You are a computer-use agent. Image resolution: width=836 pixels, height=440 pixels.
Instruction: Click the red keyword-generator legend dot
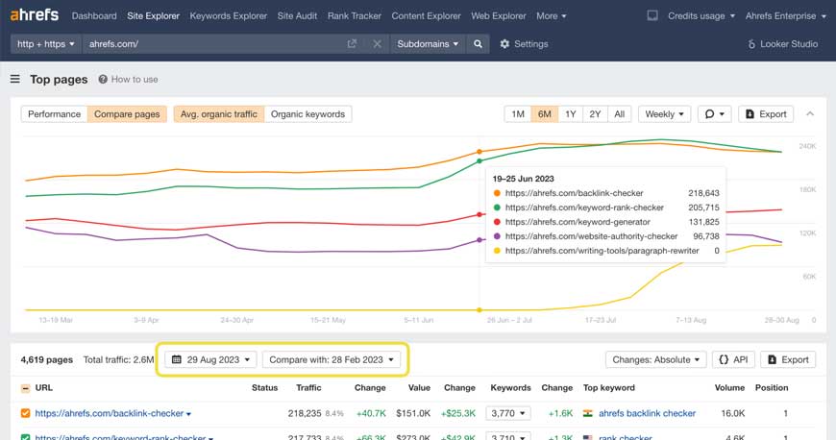click(497, 222)
